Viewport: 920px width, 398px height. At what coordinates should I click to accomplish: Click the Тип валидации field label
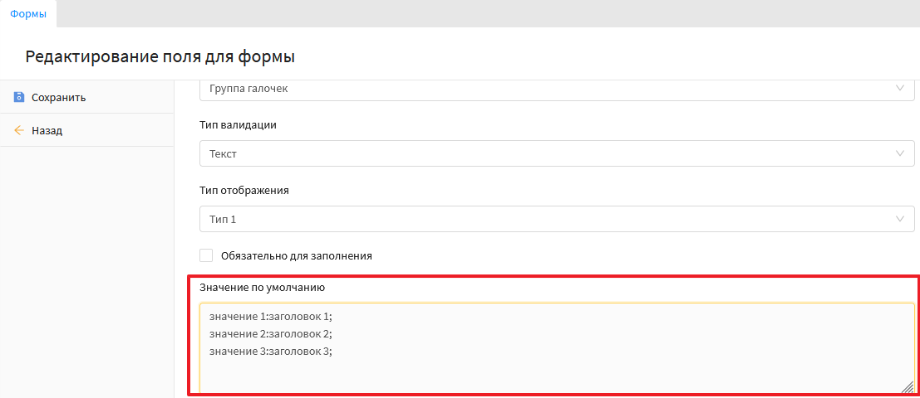(238, 125)
